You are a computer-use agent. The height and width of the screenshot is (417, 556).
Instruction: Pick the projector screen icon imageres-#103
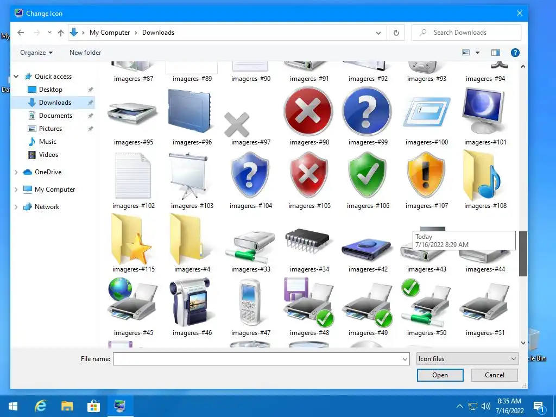point(188,176)
